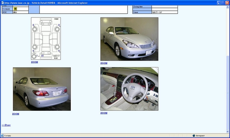Screen dimensions: 230x138
Task: View the vehicle inspection diagram thumbnail
Action: (46, 38)
